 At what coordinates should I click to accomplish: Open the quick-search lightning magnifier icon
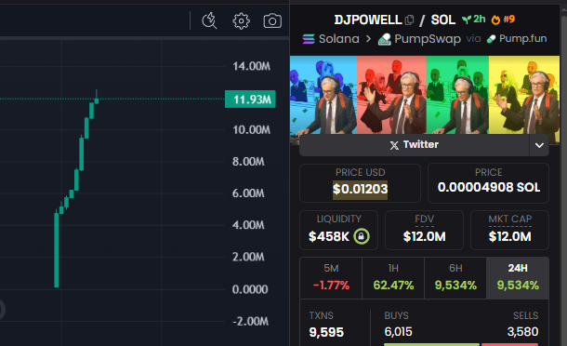point(209,20)
